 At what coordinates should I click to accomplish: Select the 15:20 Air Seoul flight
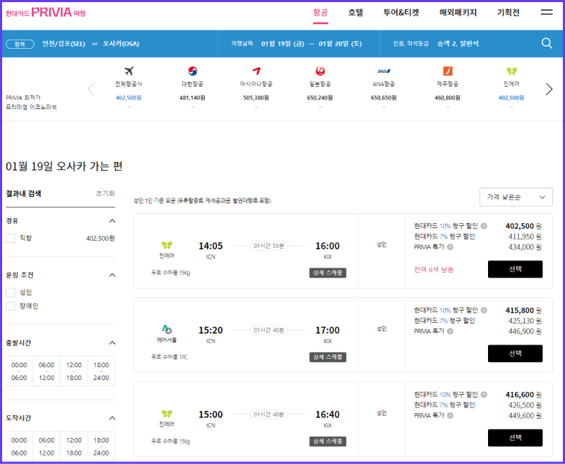tap(515, 353)
